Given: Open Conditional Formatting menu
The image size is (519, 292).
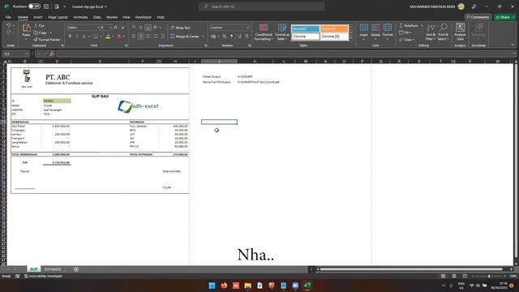Looking at the screenshot, I should coord(264,32).
